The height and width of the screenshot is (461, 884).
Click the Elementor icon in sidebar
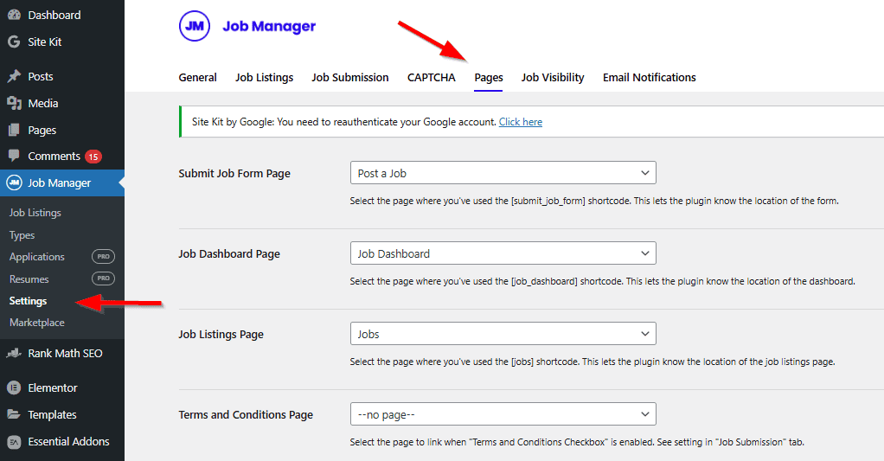click(14, 387)
